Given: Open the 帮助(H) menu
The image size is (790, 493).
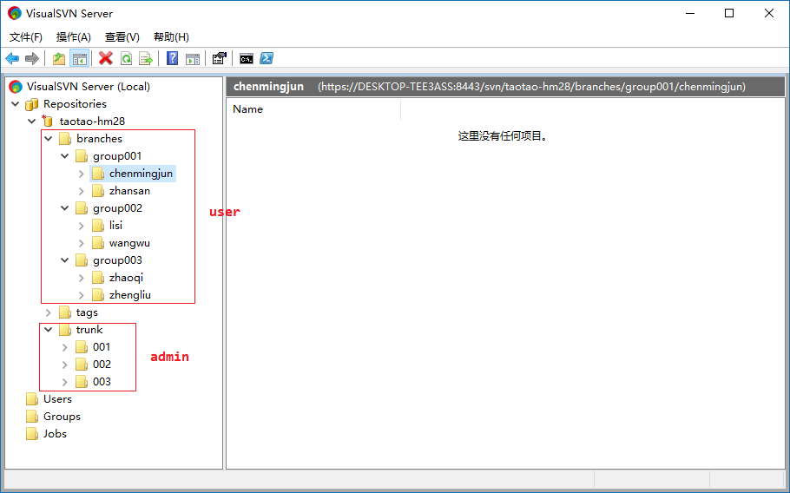Looking at the screenshot, I should 171,37.
